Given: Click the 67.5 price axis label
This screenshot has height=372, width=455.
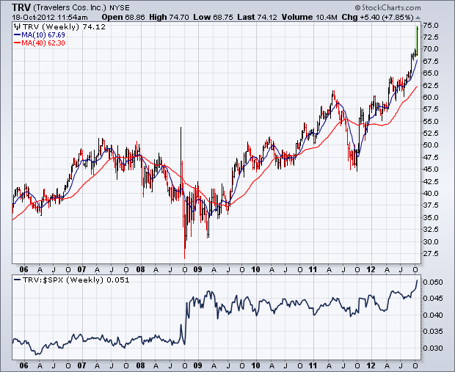Looking at the screenshot, I should pyautogui.click(x=431, y=61).
